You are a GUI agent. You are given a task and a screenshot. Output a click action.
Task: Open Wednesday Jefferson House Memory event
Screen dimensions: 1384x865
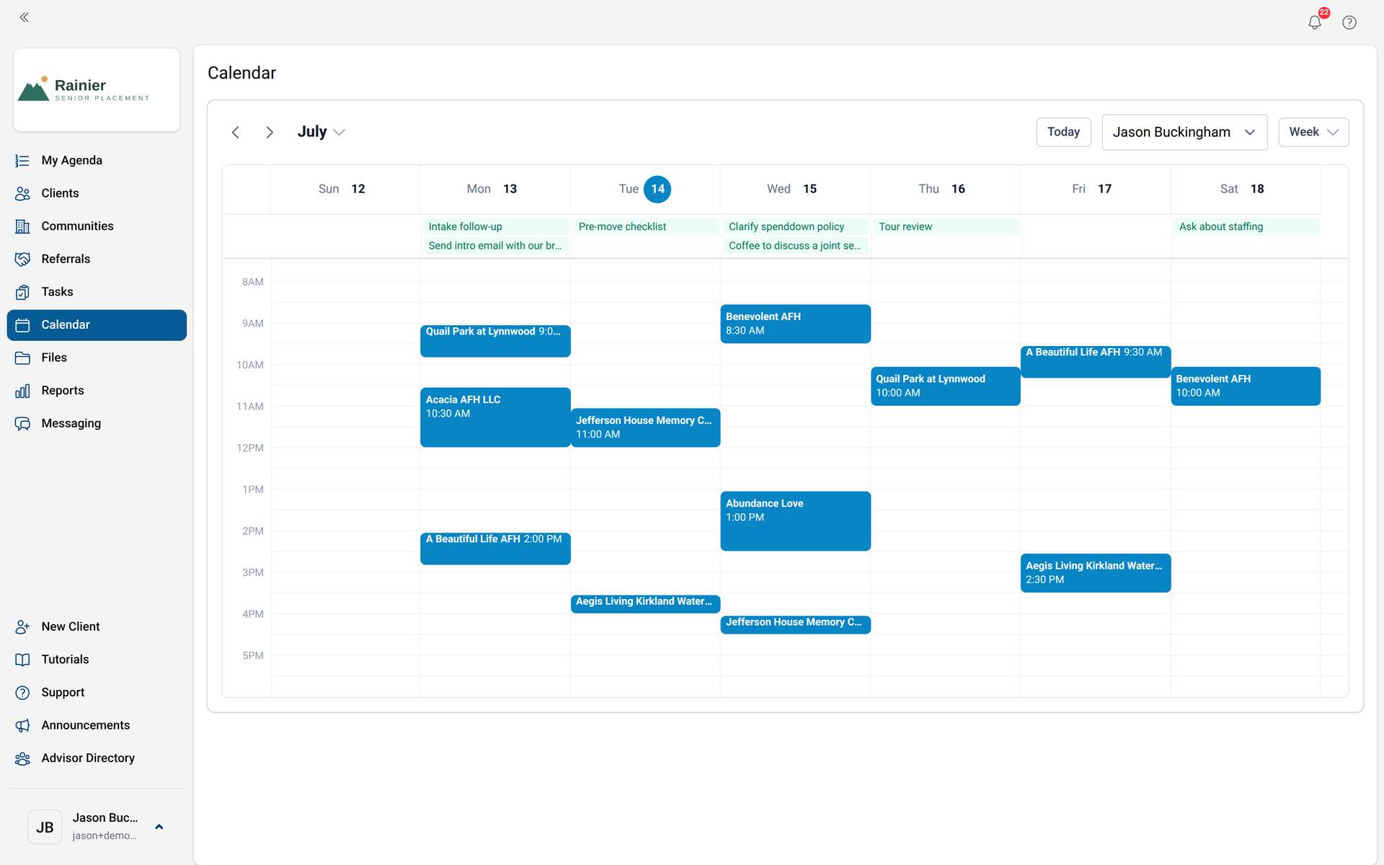point(795,624)
